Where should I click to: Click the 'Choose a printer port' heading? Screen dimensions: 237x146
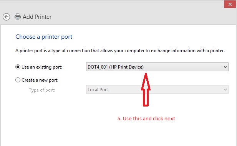(44, 37)
